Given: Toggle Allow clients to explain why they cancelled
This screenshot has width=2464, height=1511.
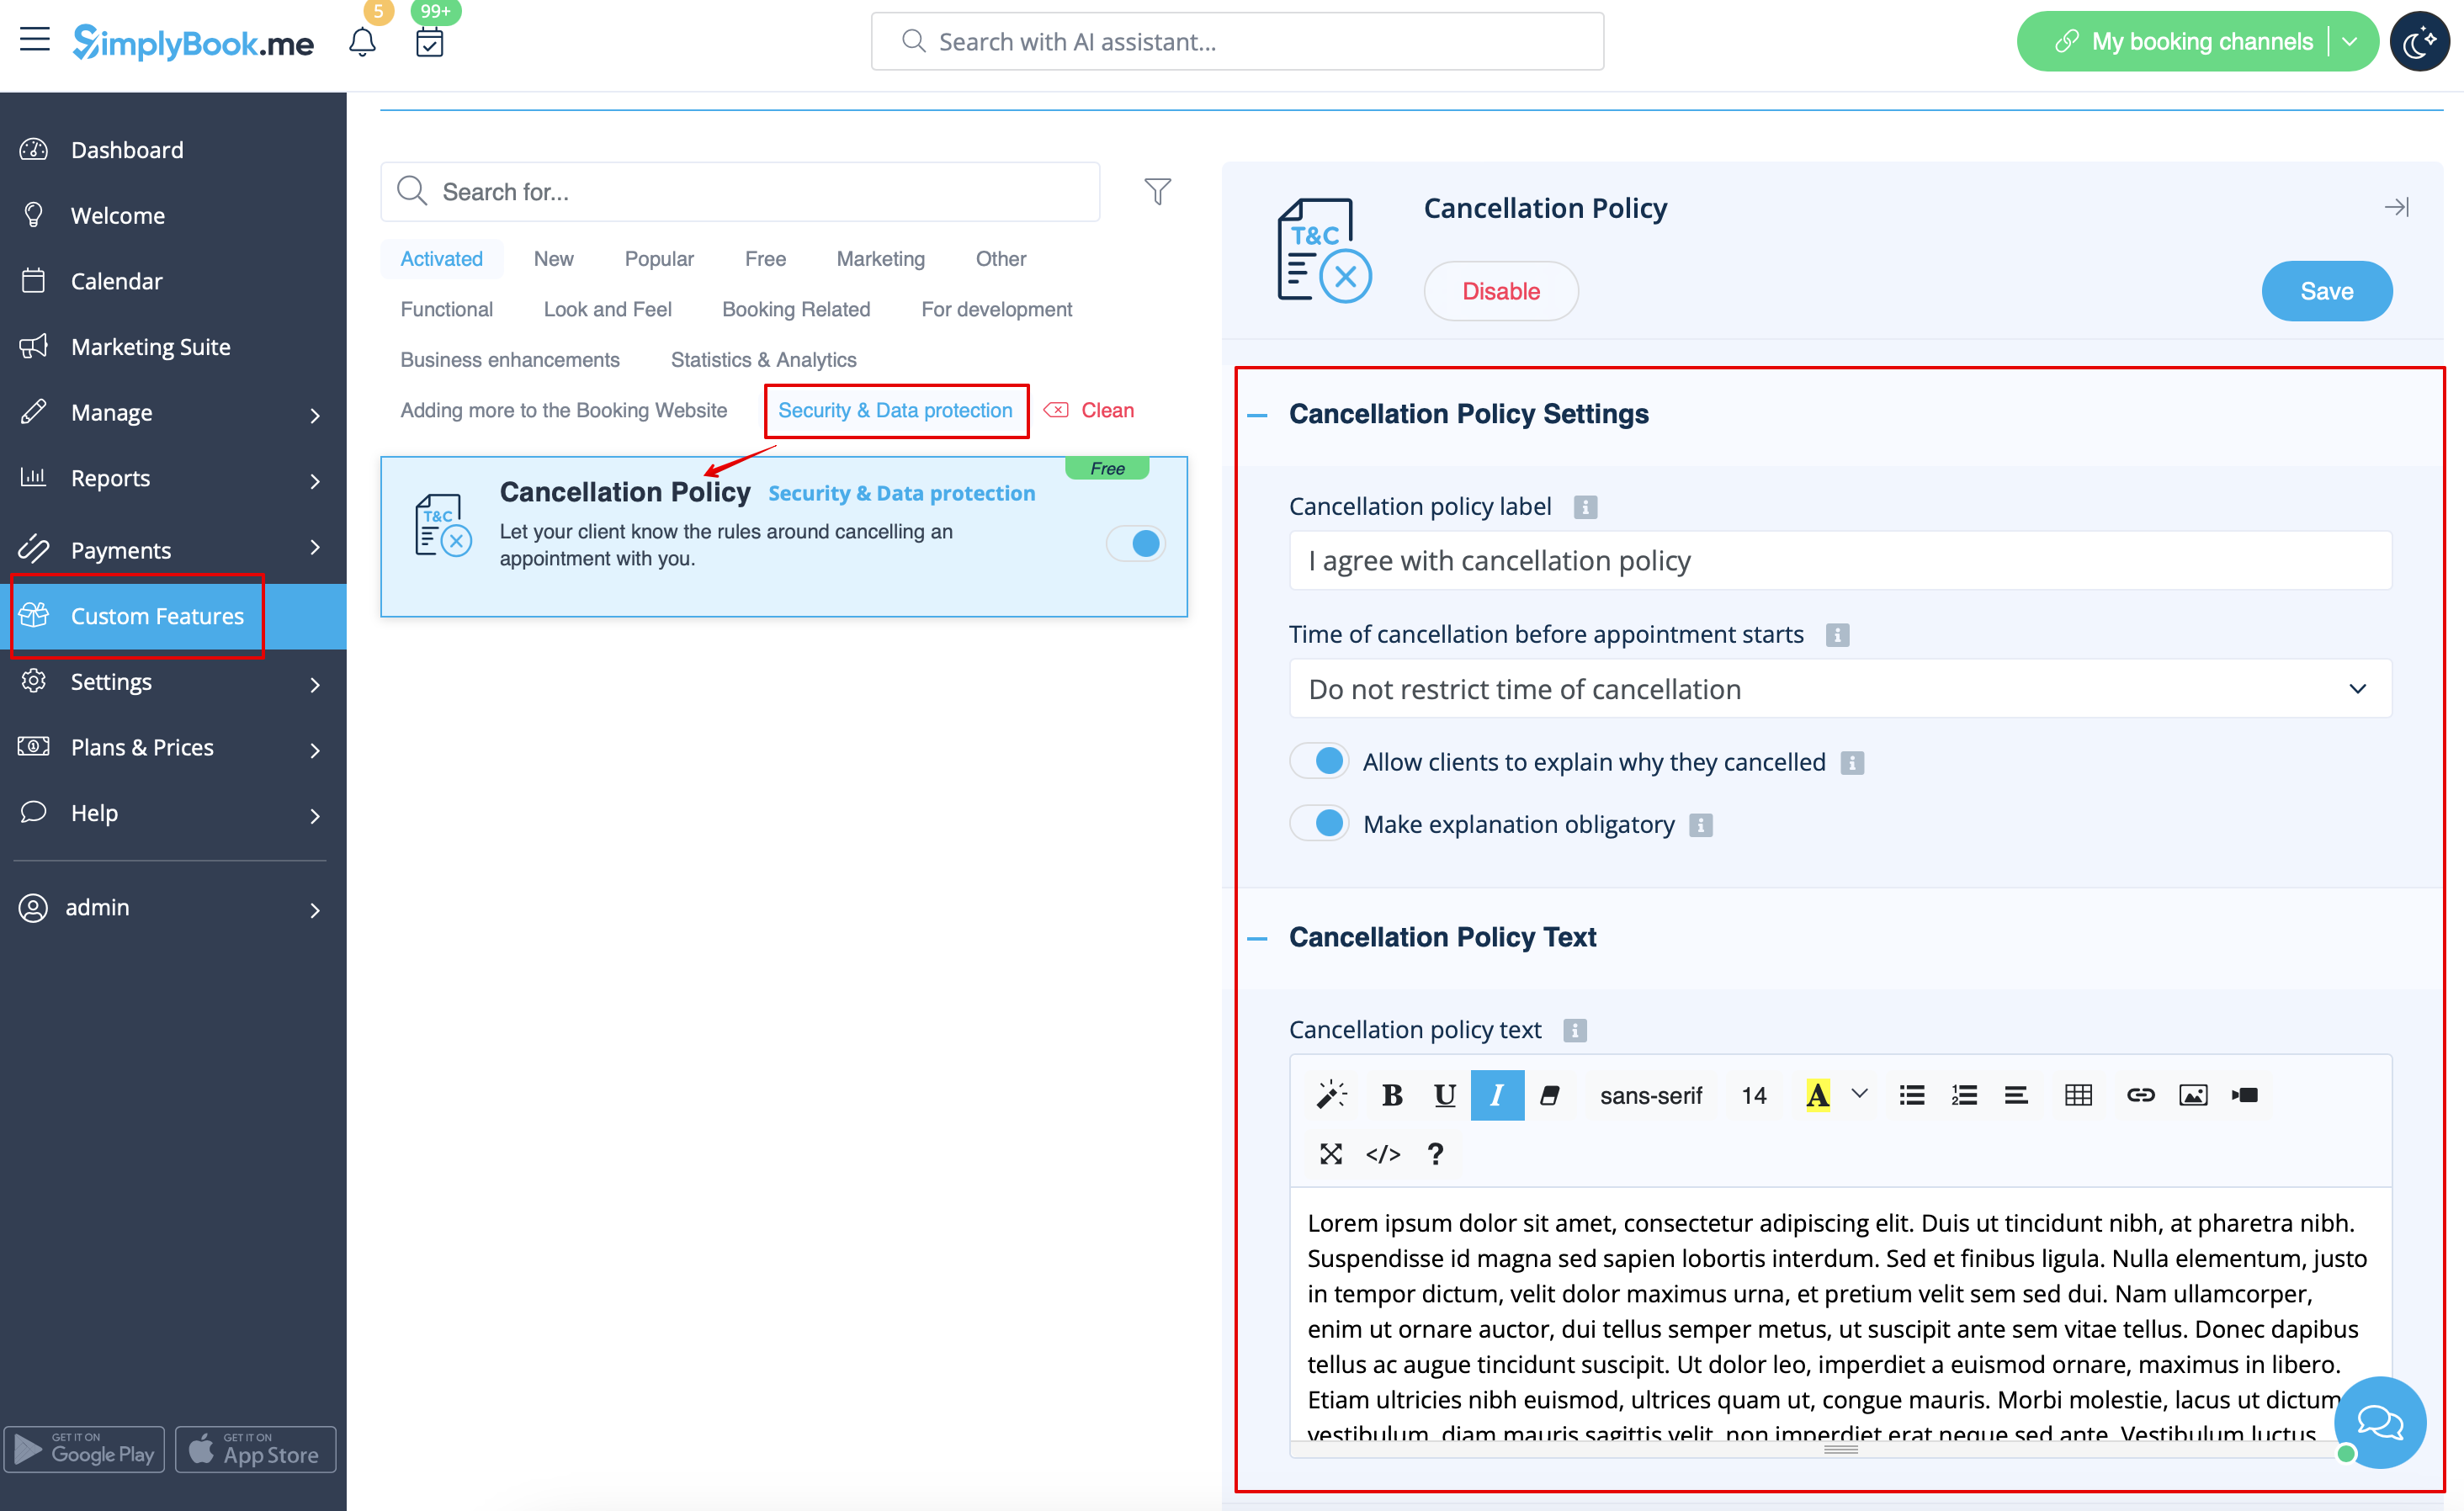Looking at the screenshot, I should [1319, 761].
